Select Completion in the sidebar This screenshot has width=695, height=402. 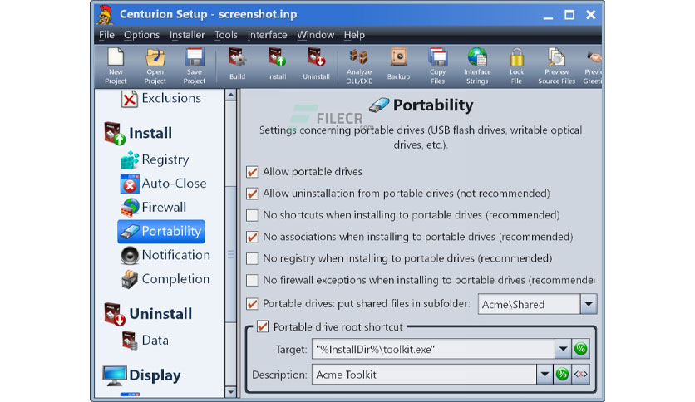click(x=165, y=279)
